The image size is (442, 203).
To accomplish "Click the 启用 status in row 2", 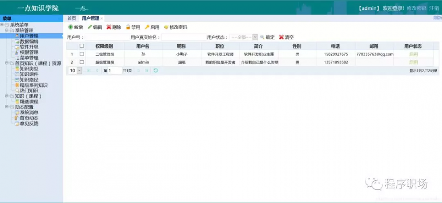I will pos(413,62).
